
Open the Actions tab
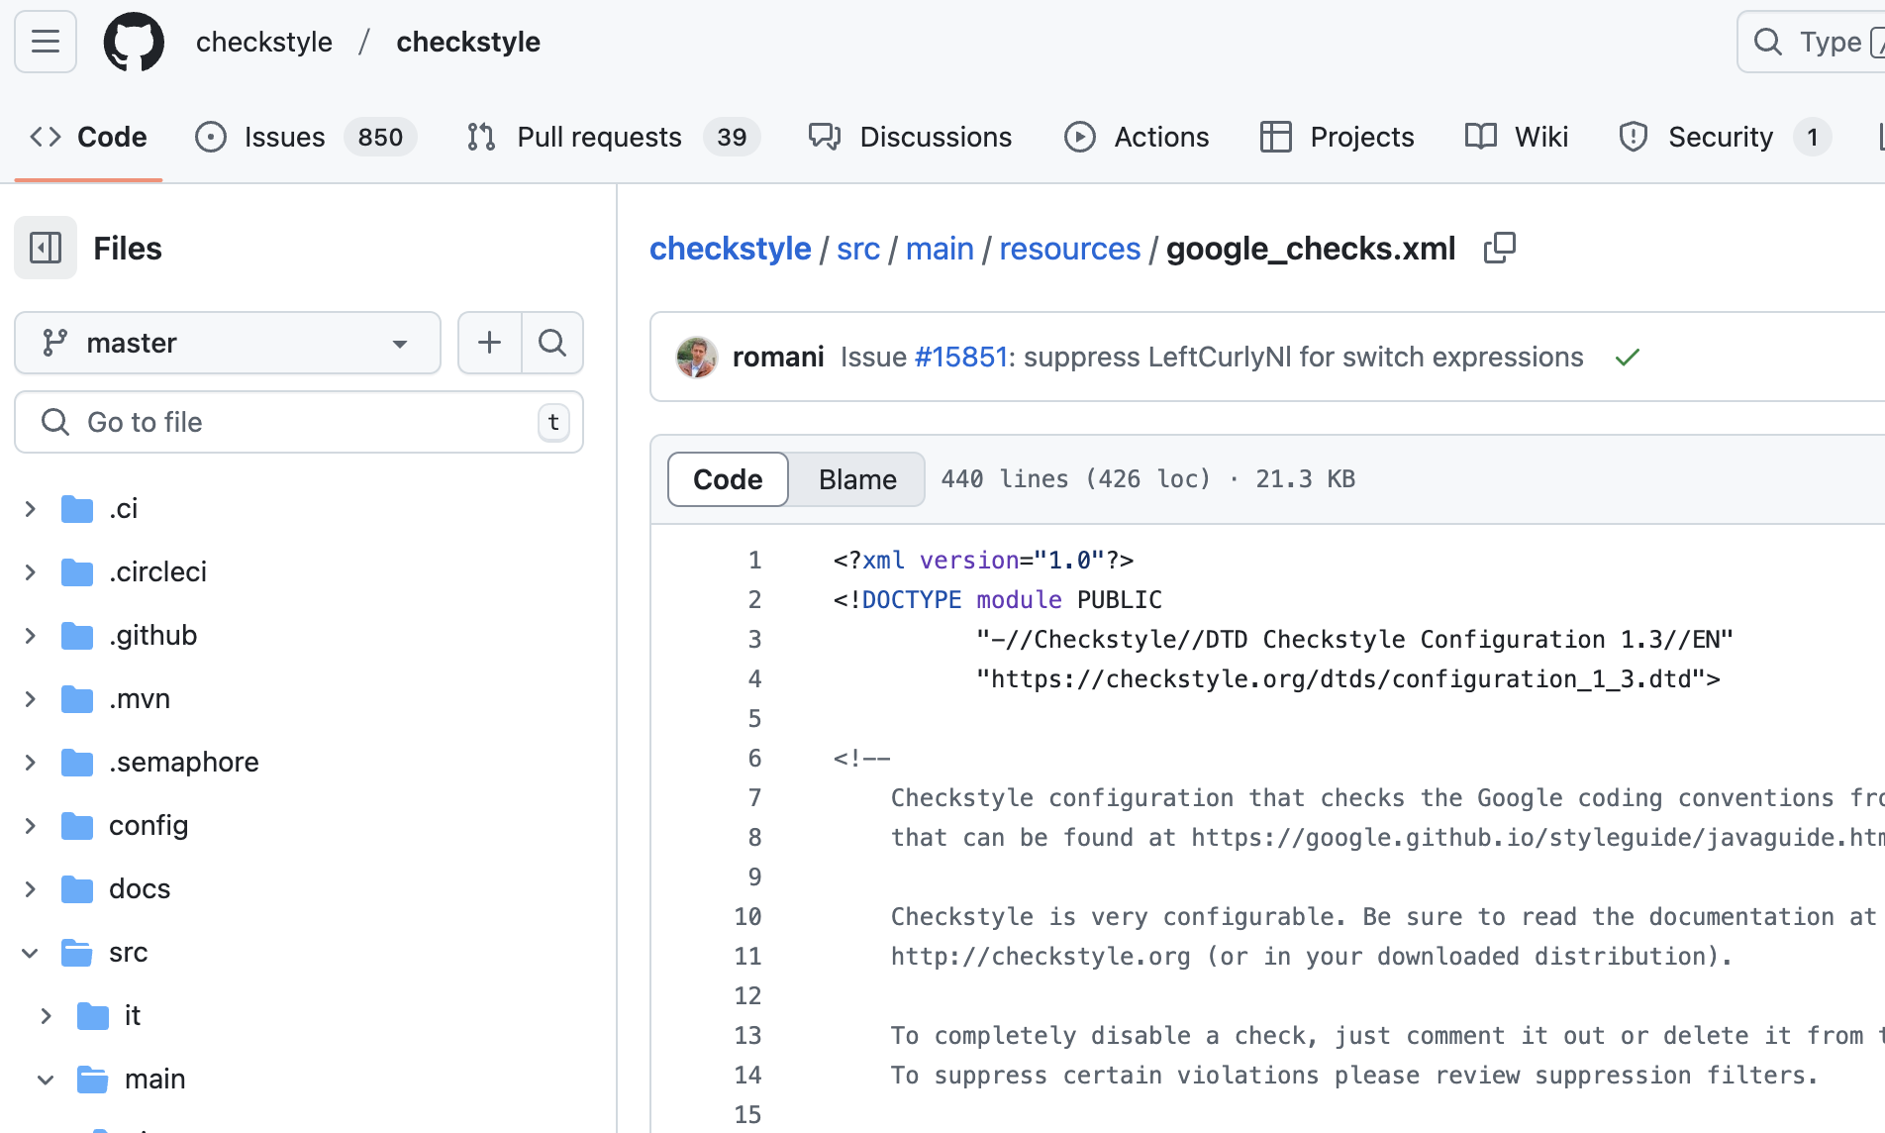click(x=1159, y=137)
